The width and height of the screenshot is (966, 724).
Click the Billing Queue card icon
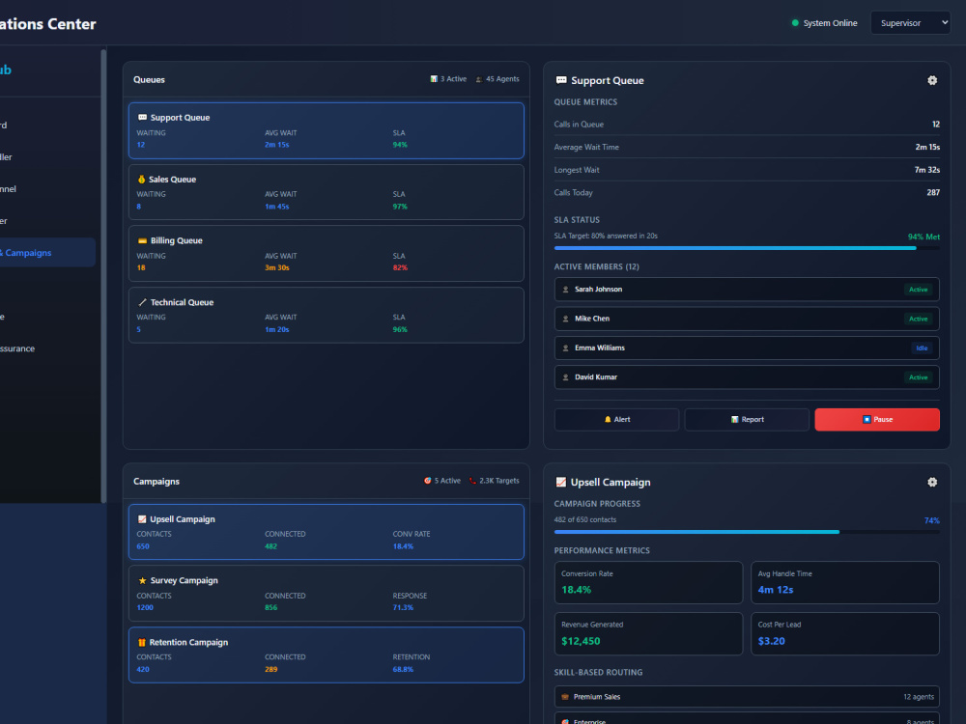click(142, 240)
